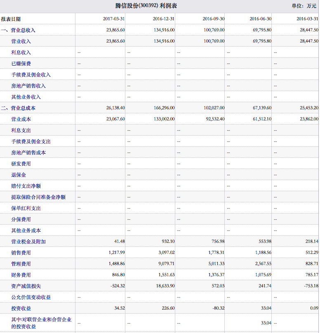Click 投资收益 value 0.09
320x333 pixels.
click(x=314, y=308)
